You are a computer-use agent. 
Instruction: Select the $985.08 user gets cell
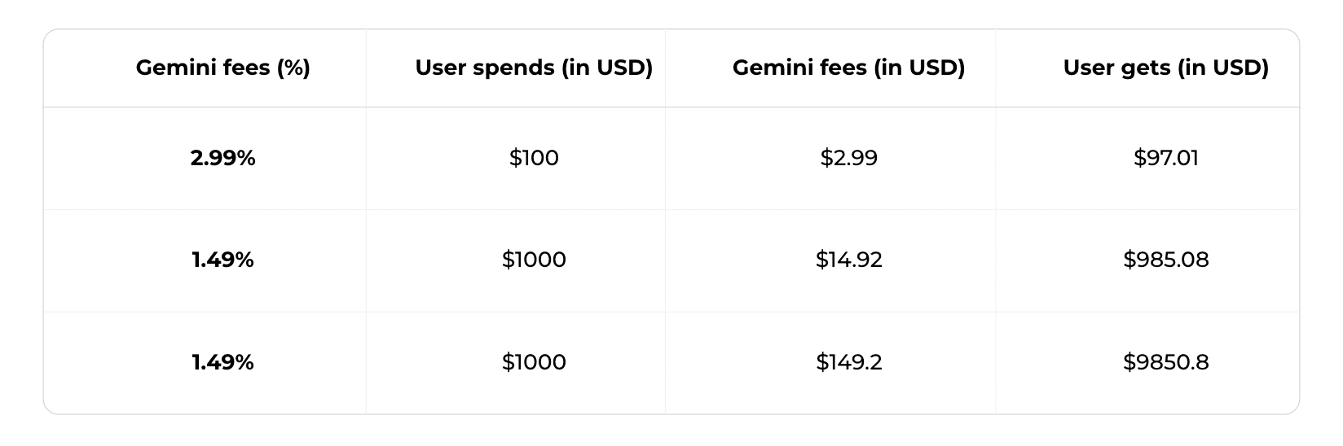coord(1165,260)
